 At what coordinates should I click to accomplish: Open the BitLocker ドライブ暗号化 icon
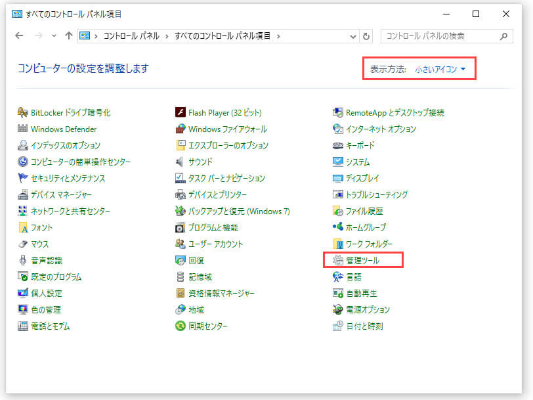23,112
